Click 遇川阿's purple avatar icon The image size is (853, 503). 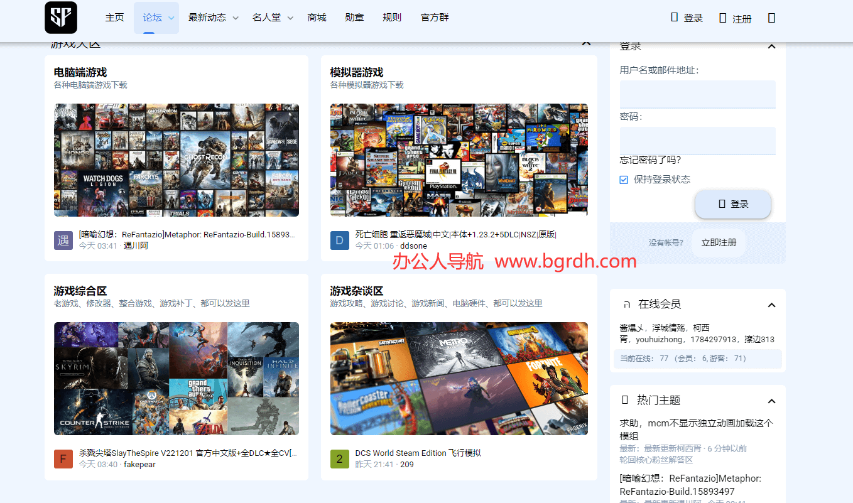pos(63,241)
